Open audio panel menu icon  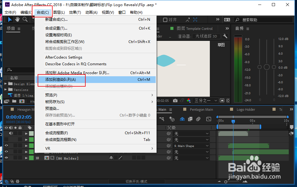pyautogui.click(x=248, y=29)
